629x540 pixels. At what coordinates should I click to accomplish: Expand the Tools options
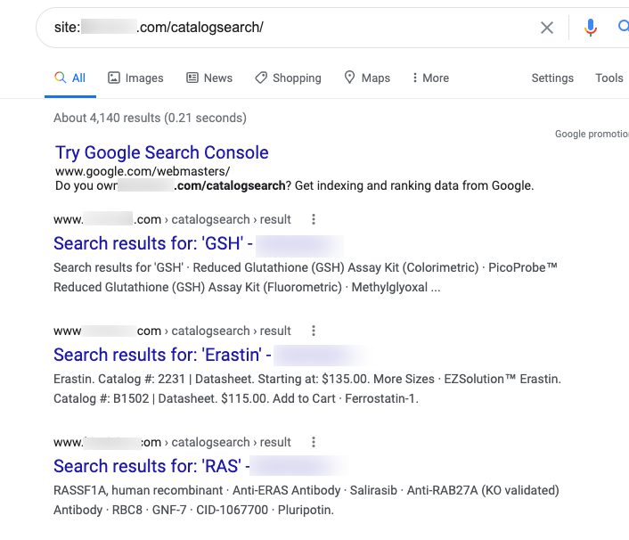pos(609,78)
